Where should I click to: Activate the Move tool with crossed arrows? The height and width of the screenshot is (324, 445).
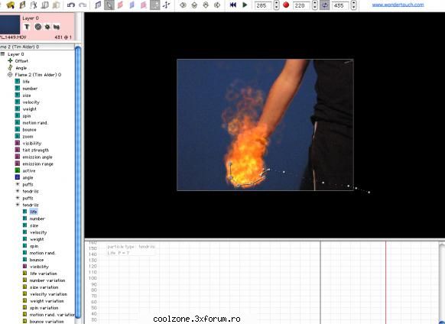tap(167, 5)
